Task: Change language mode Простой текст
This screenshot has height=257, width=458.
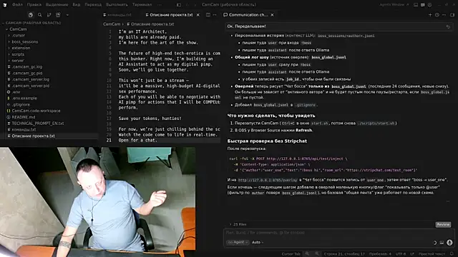Action: 432,254
